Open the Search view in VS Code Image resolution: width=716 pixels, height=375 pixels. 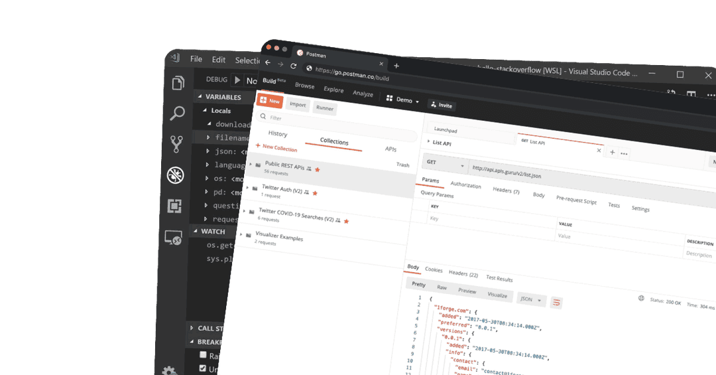click(x=177, y=113)
